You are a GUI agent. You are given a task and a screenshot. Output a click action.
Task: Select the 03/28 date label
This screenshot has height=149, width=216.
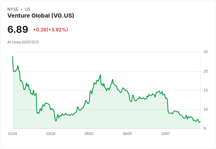[51, 134]
